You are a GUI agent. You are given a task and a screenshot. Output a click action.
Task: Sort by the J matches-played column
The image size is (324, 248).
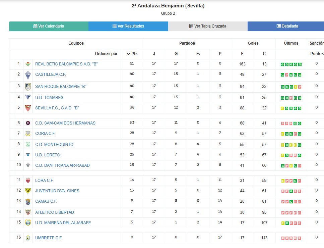pos(154,54)
